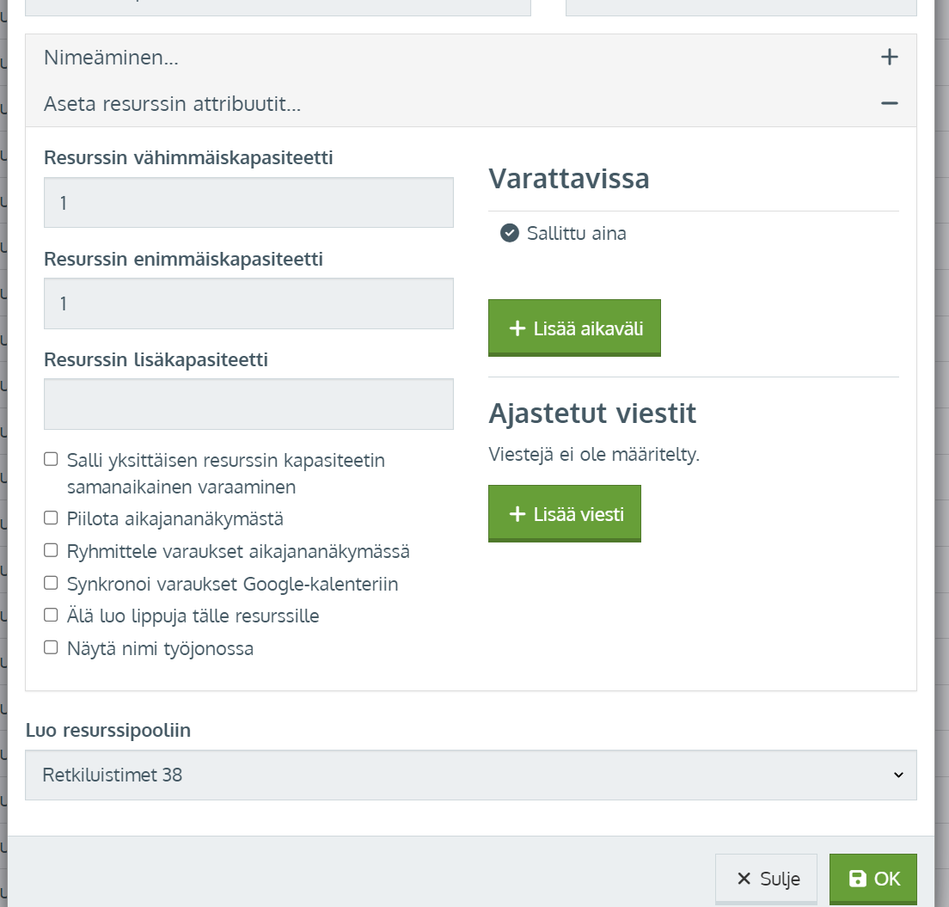Tick Ryhmittele varaukset aikajananäkymässä checkbox

click(x=52, y=551)
